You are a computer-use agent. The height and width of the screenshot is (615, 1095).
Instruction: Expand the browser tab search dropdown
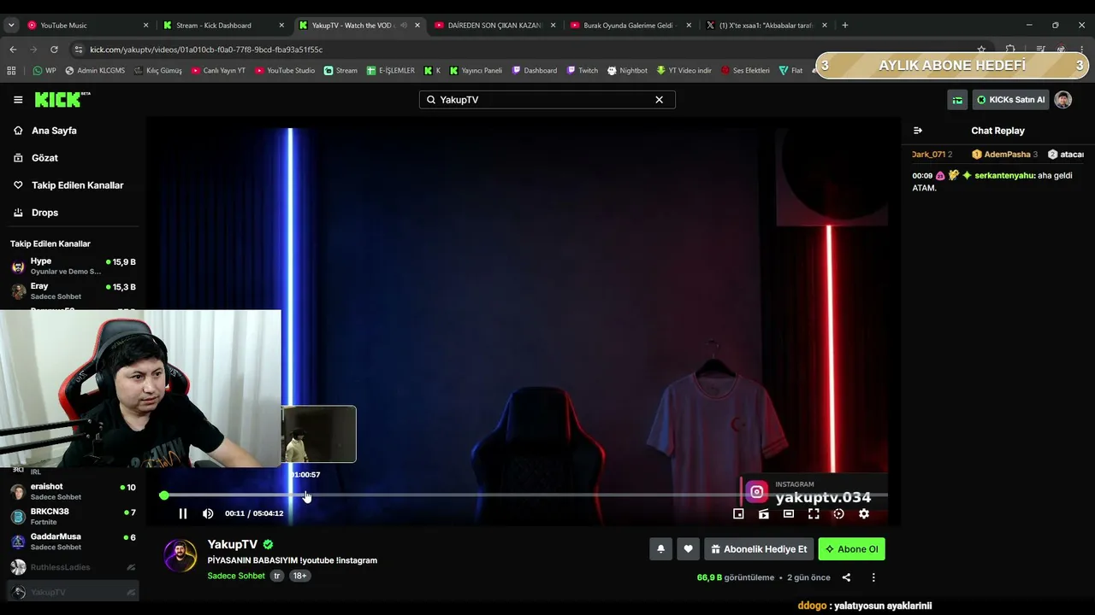[11, 26]
